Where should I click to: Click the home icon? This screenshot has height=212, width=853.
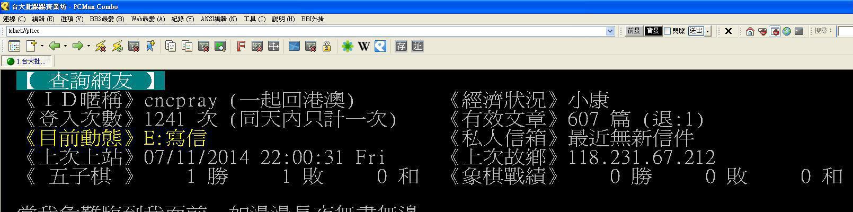pos(750,31)
